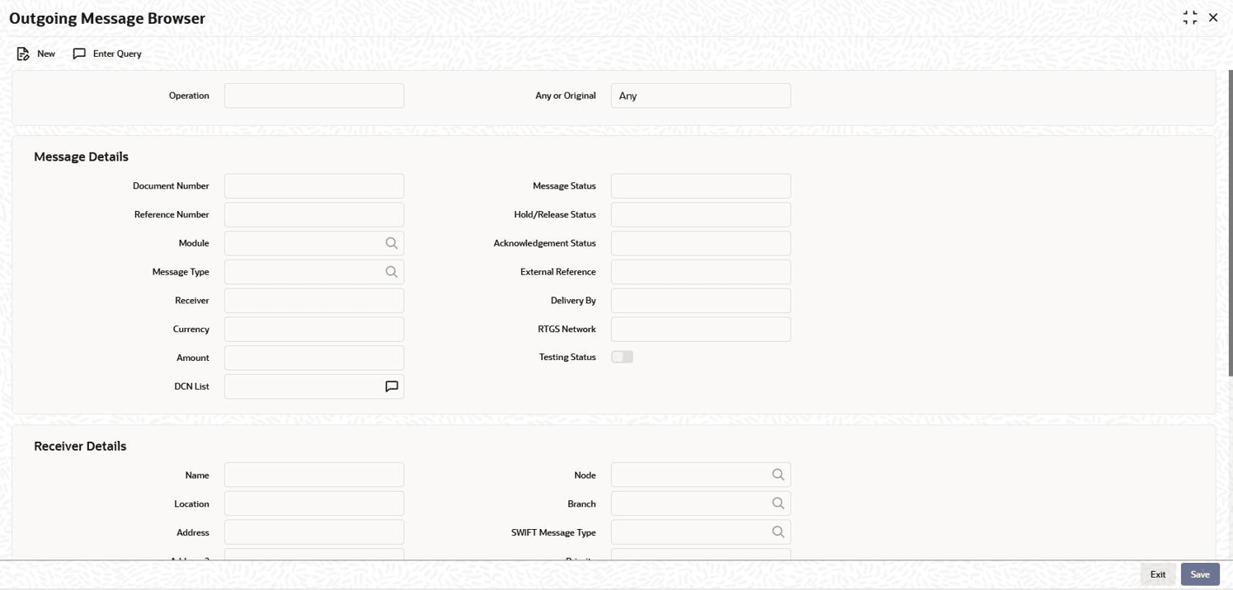Open DCN List editor icon
Image resolution: width=1233 pixels, height=590 pixels.
[x=392, y=386]
